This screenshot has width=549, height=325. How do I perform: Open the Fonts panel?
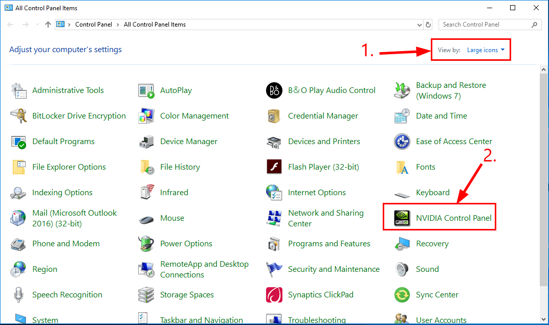(425, 167)
